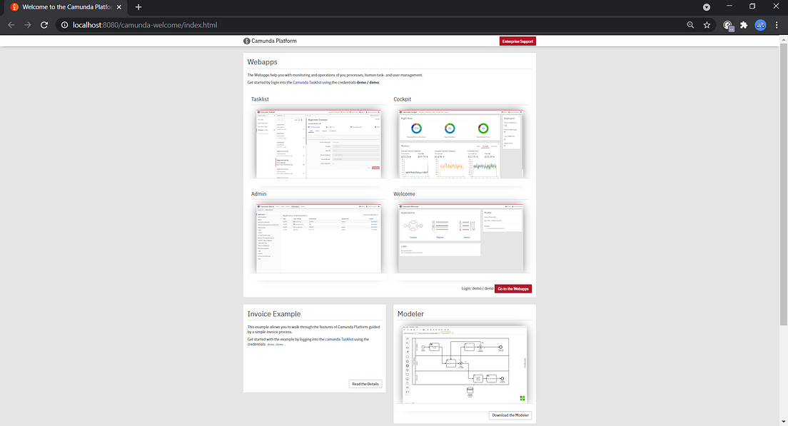Open the zoom magnifier icon in the toolbar

(689, 24)
